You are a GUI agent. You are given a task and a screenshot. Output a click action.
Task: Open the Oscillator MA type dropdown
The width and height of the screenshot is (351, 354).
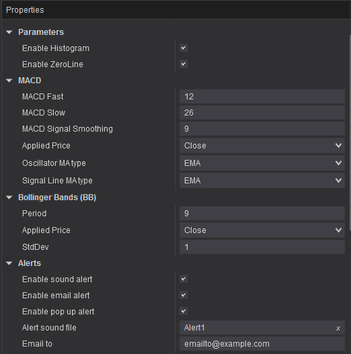click(x=262, y=163)
